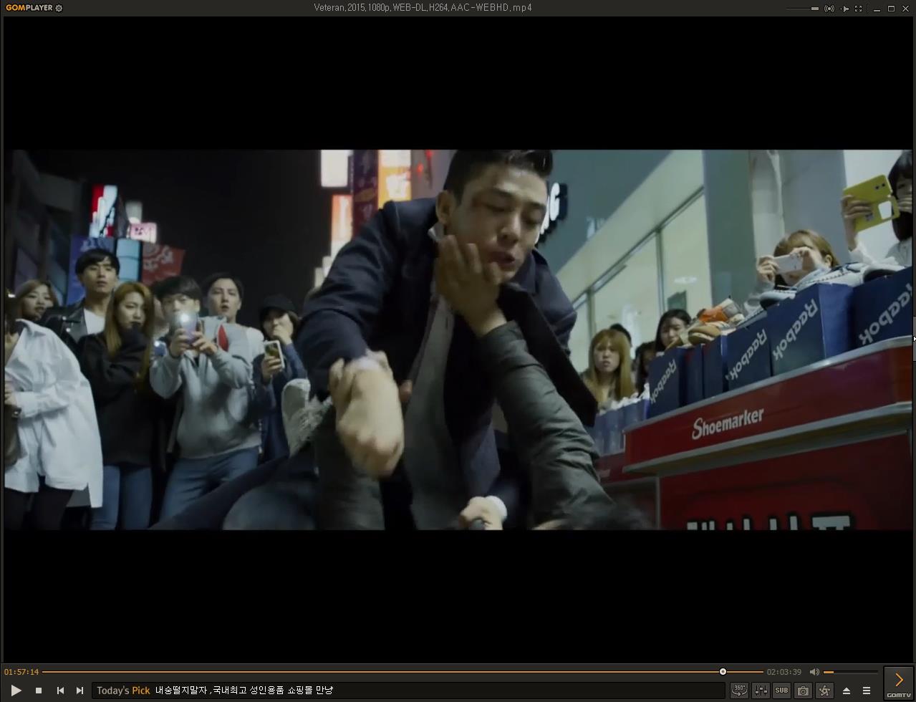
Task: Skip to the previous file
Action: [x=60, y=691]
